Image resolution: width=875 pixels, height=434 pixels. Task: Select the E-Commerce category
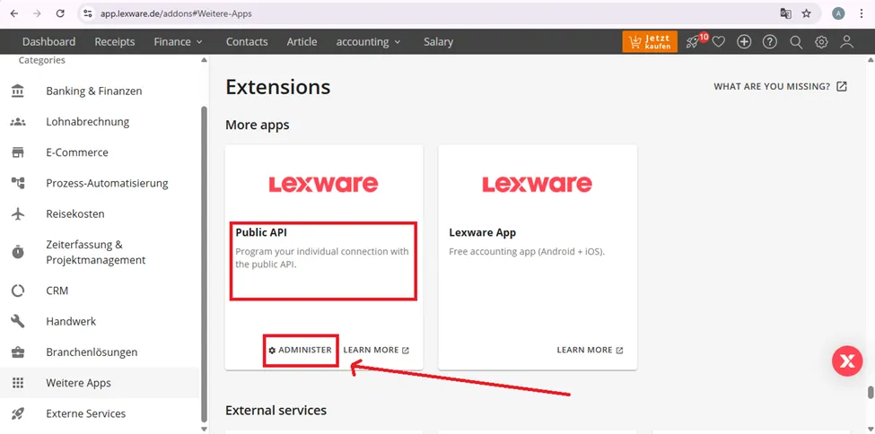tap(101, 152)
